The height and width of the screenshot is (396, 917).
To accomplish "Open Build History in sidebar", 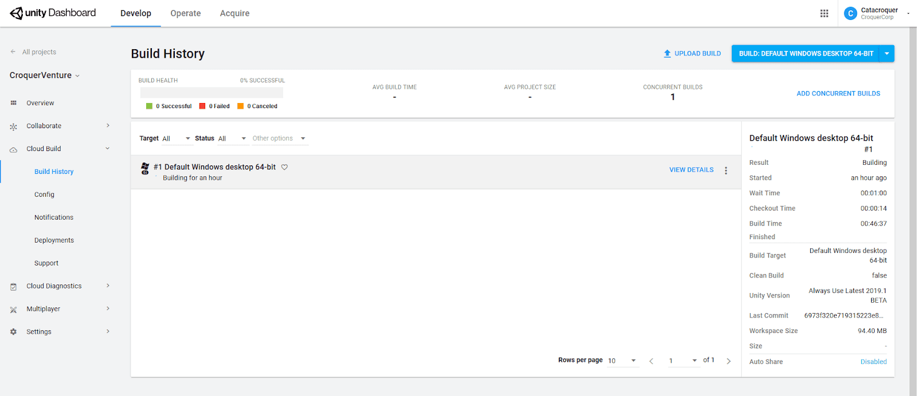I will point(54,172).
